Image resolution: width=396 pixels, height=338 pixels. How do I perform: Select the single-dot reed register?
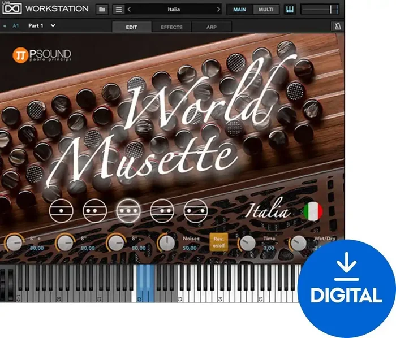point(61,211)
